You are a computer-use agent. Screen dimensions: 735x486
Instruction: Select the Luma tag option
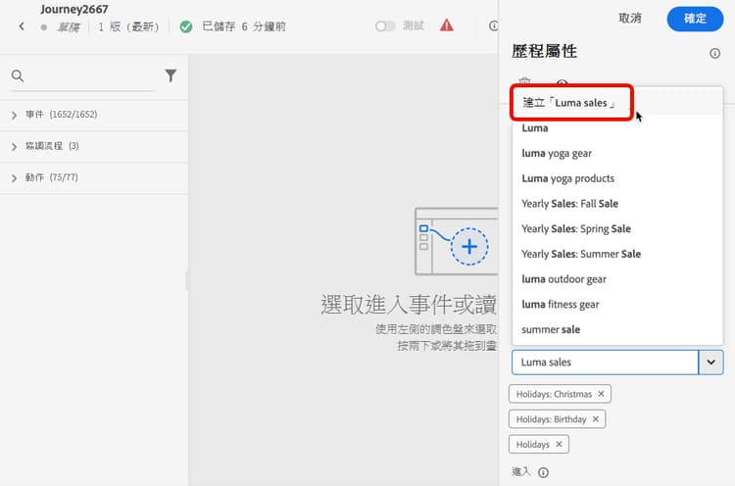617,128
